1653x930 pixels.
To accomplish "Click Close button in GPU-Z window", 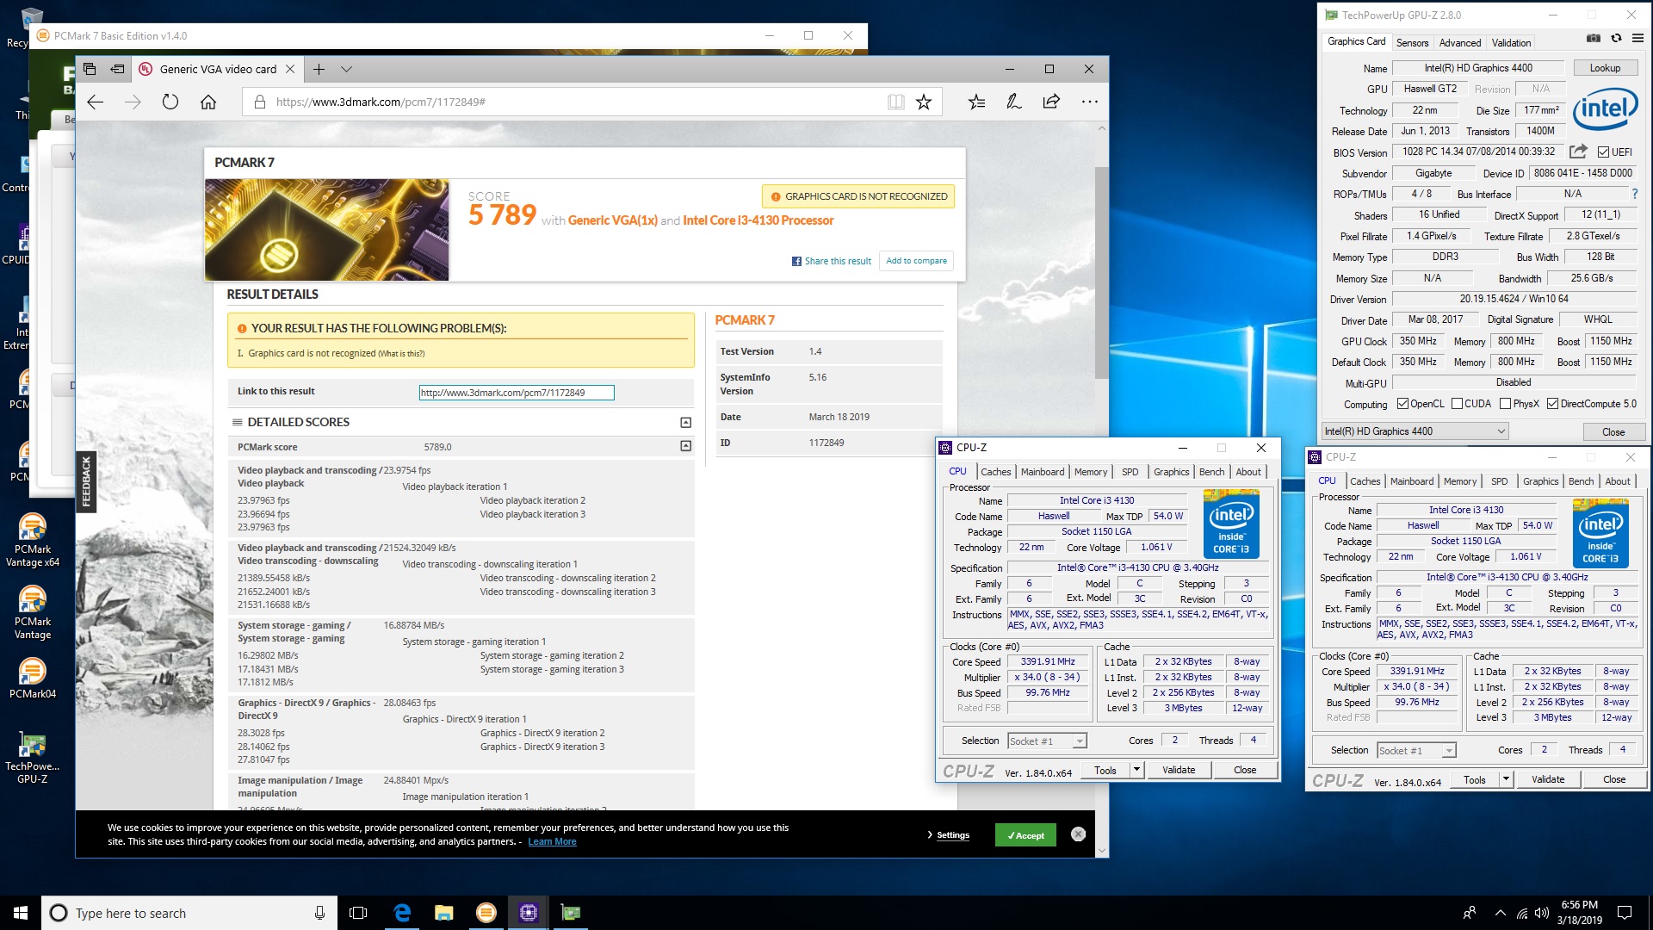I will (1613, 431).
